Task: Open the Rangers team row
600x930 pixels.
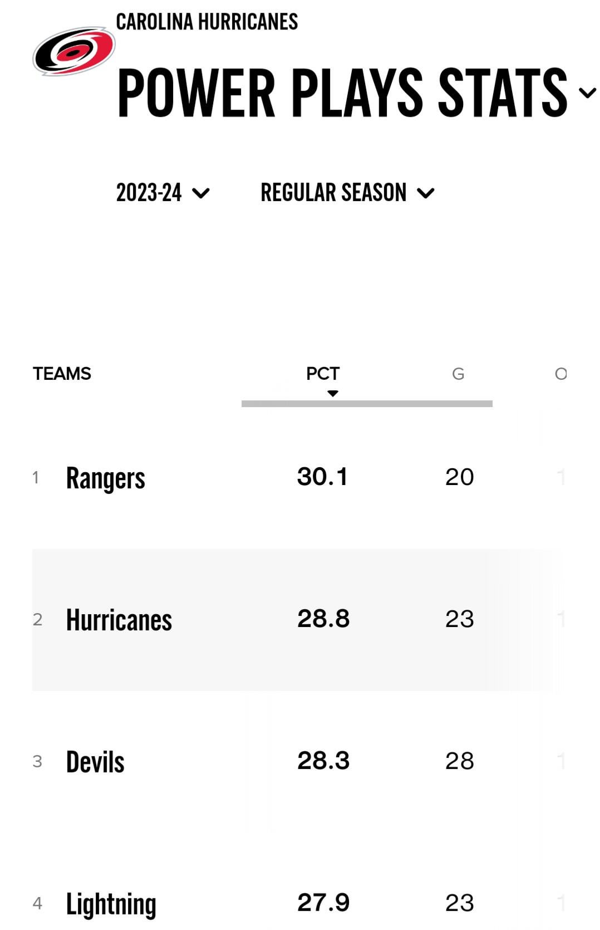Action: pos(105,478)
